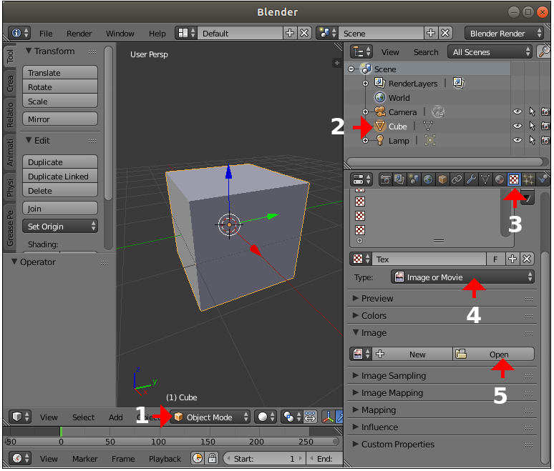Click the timeline Start frame field
Screen dimensions: 554x471
click(264, 458)
